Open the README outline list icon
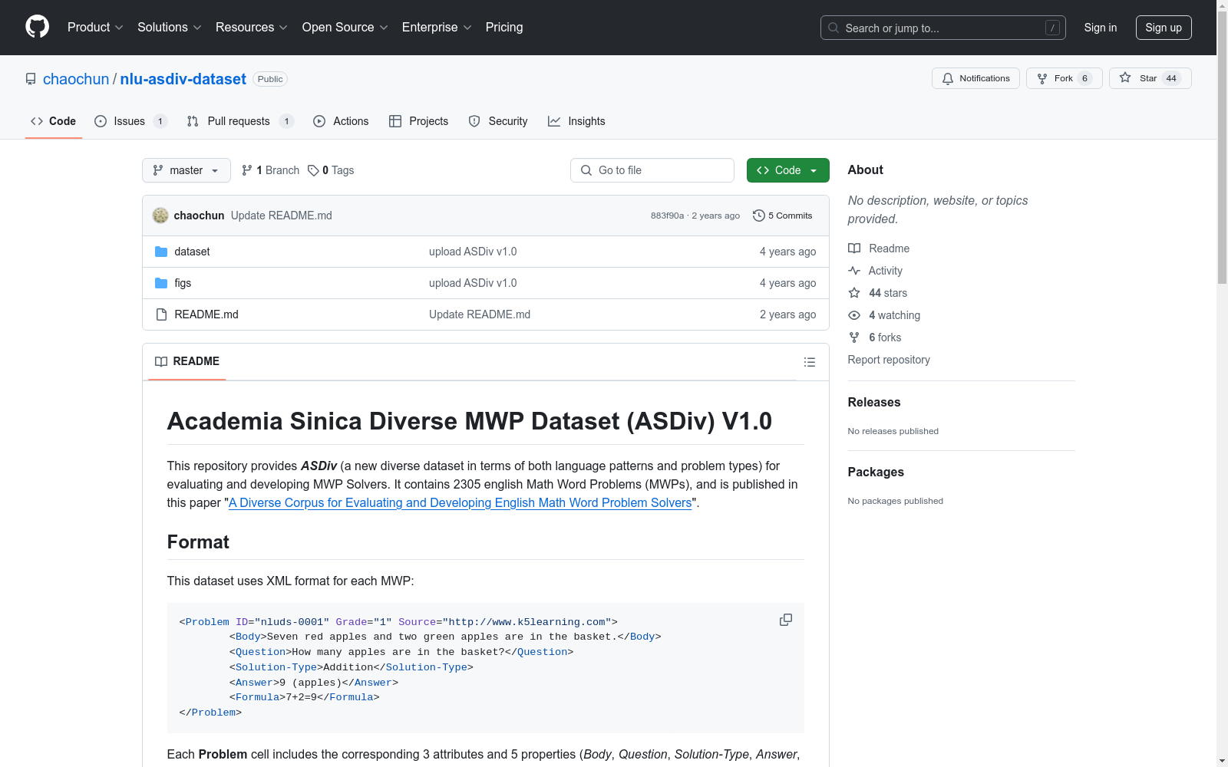 810,362
